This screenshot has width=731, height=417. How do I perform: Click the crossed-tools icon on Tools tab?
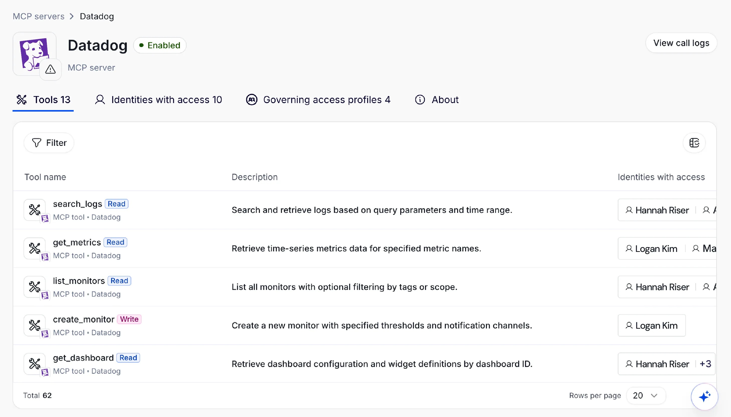tap(22, 100)
